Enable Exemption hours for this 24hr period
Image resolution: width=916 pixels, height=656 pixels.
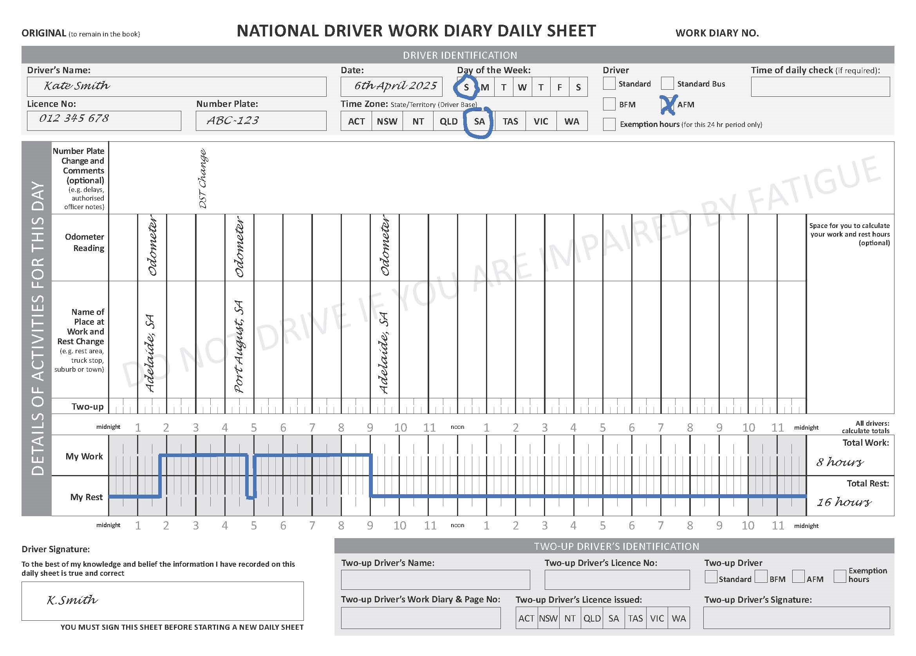coord(610,125)
